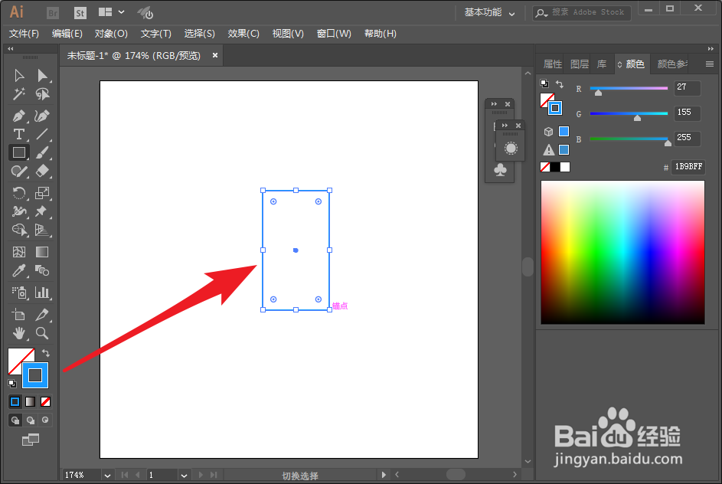Viewport: 722px width, 484px height.
Task: Select the Rectangle tool
Action: [19, 152]
